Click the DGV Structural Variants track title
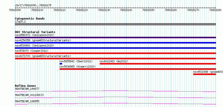Viewport: 223px width, 107px height. tap(35, 32)
